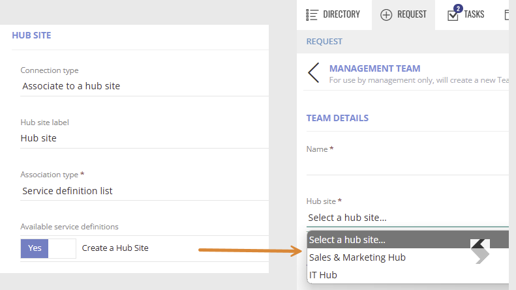Image resolution: width=516 pixels, height=290 pixels.
Task: Toggle the Create a Hub Site Yes switch
Action: click(48, 248)
